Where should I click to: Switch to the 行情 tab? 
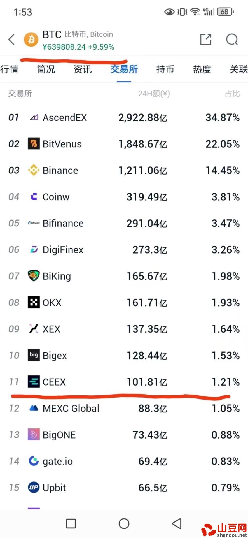pos(9,69)
